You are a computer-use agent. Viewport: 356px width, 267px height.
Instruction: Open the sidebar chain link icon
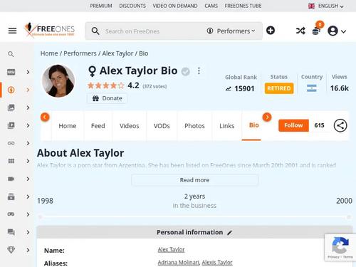pos(11,143)
